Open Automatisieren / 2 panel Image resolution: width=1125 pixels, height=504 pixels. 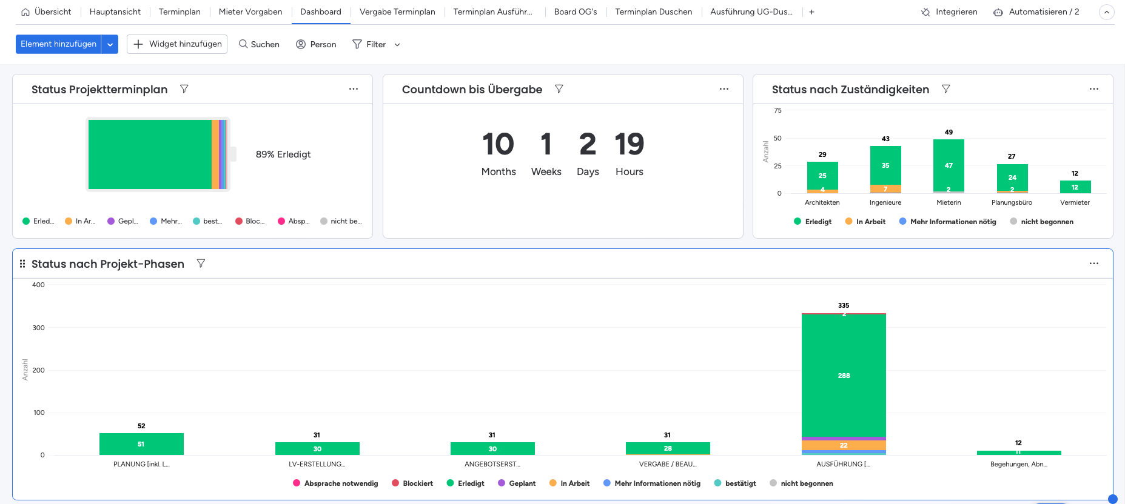1036,12
